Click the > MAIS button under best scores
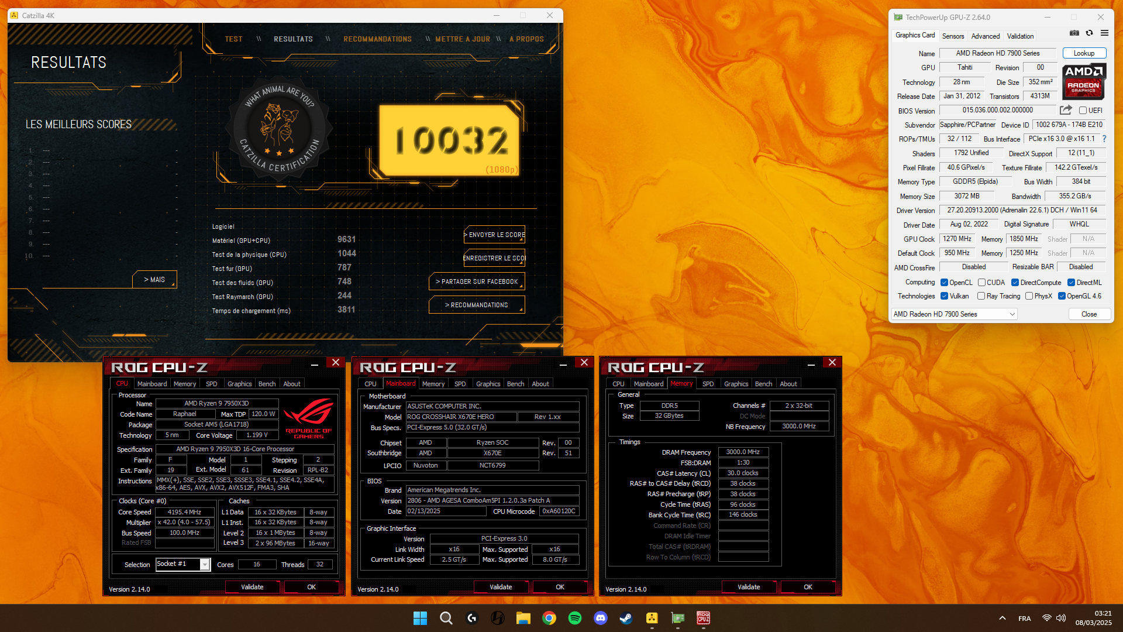Screen dimensions: 1123x632 154,280
